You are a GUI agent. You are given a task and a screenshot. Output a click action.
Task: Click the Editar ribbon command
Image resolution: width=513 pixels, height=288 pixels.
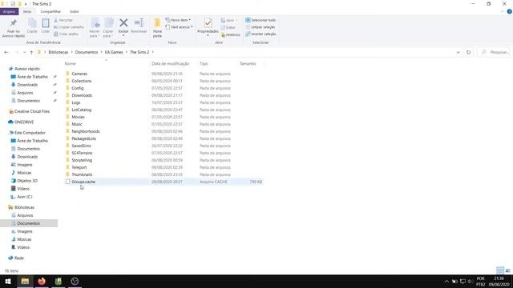228,27
